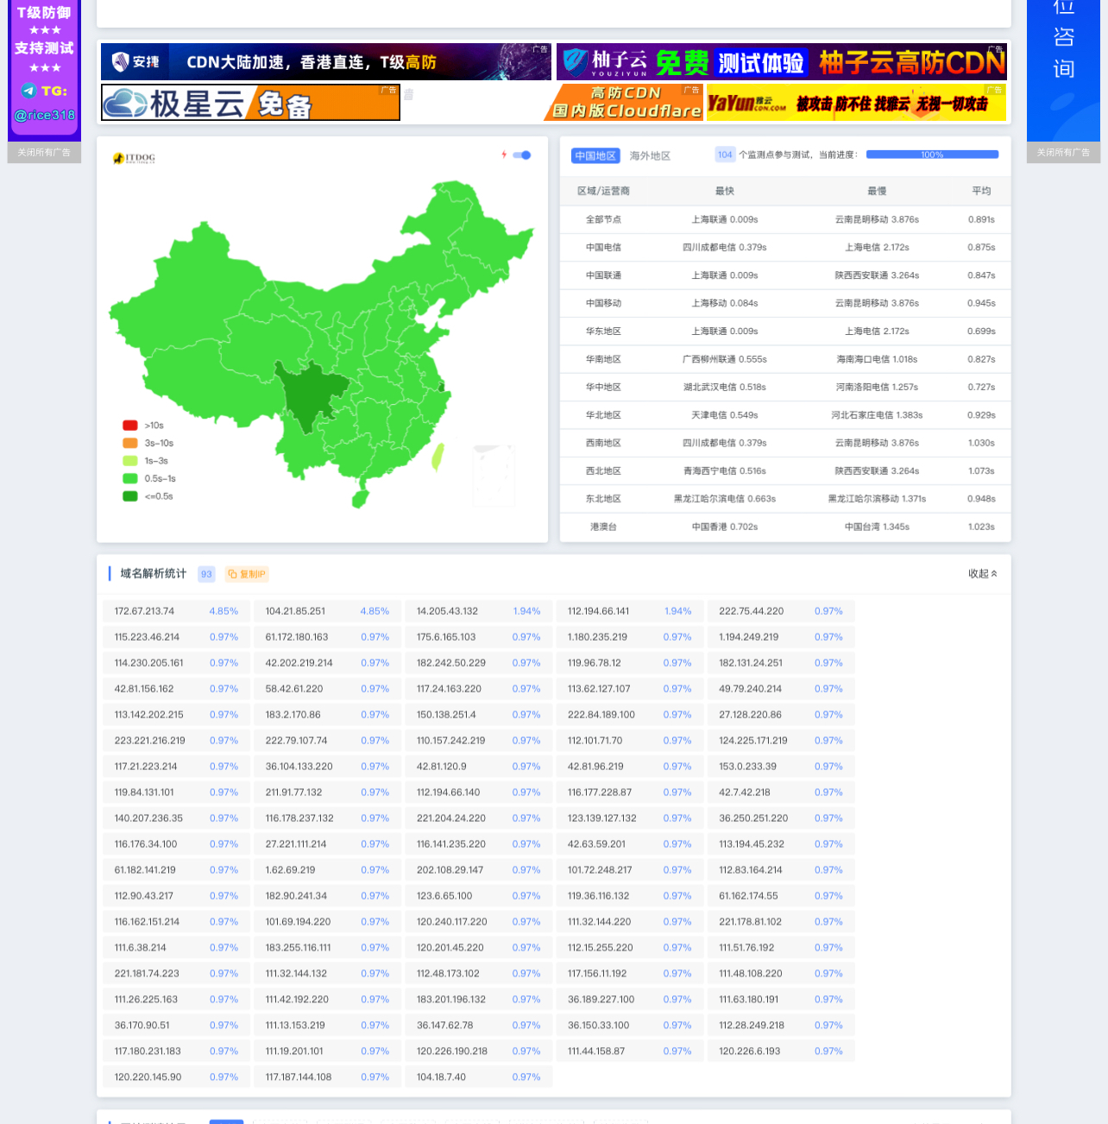Toggle the lightning switch above the map
Screen dimensions: 1108x1124
point(521,155)
